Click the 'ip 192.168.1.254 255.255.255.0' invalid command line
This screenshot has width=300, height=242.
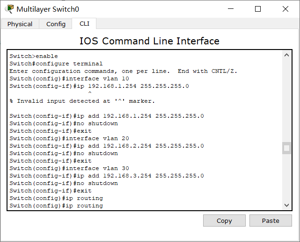pos(99,86)
